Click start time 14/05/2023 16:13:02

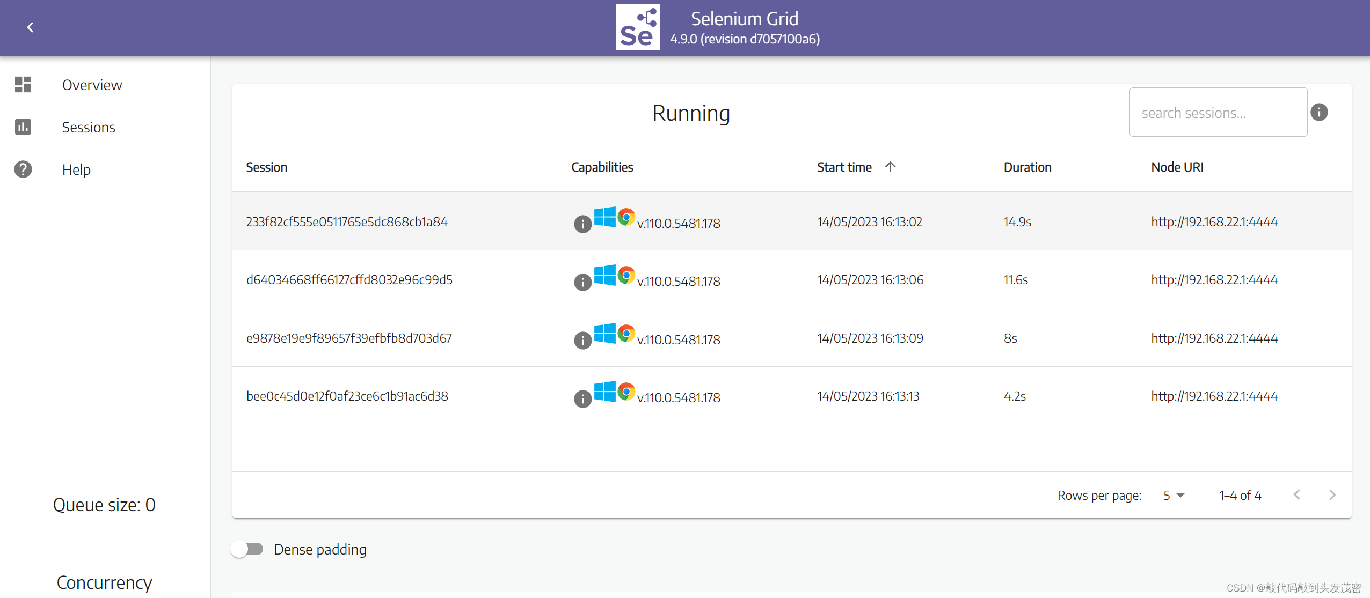pyautogui.click(x=870, y=222)
